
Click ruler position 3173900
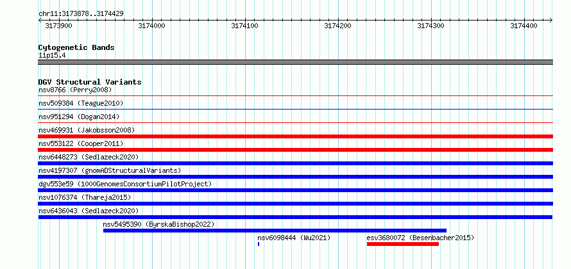click(58, 26)
